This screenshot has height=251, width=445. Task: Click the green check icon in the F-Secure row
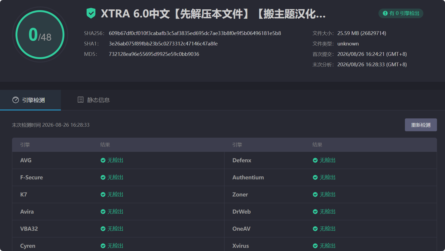[103, 177]
